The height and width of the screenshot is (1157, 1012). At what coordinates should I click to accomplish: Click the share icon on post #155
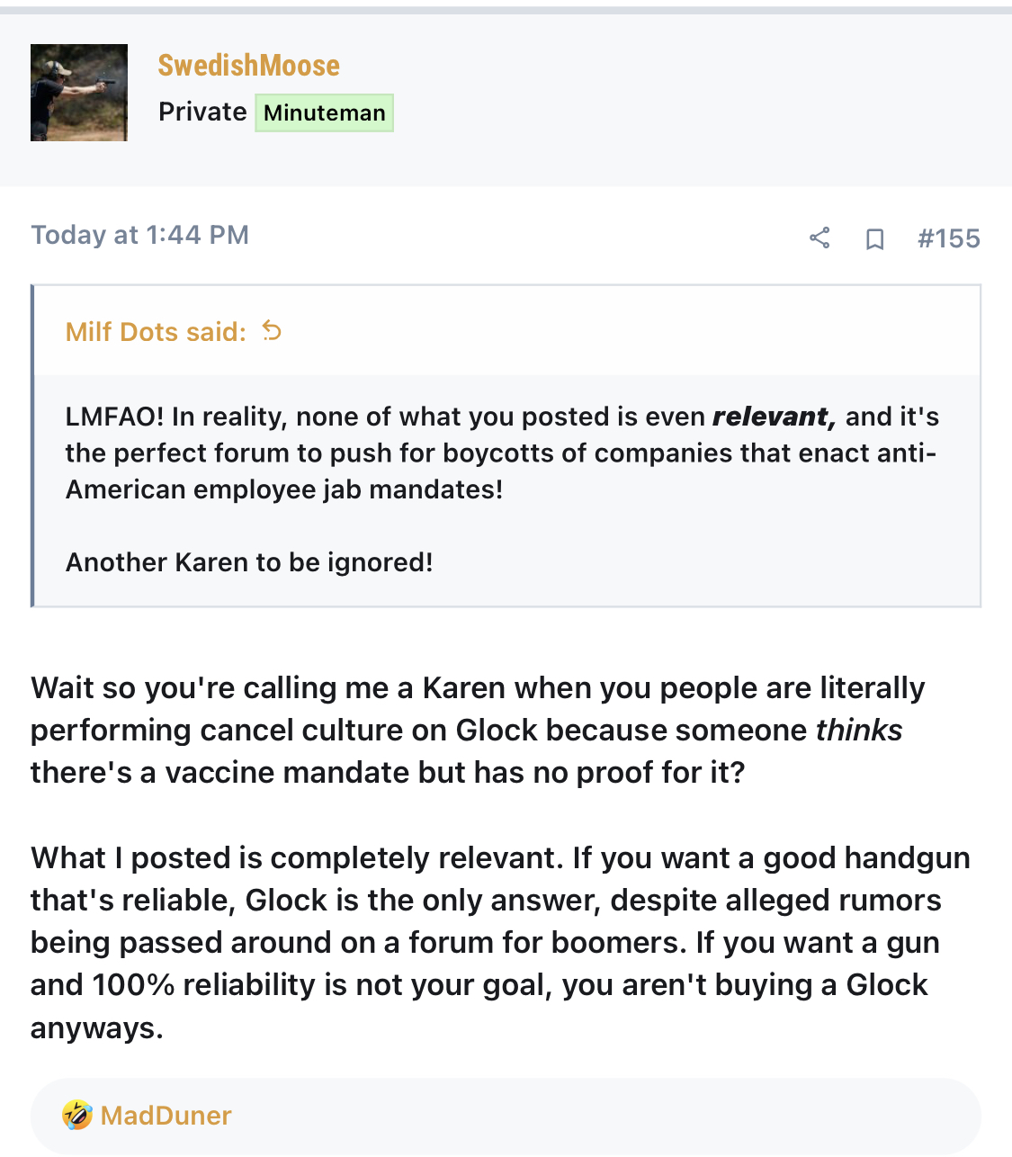pos(819,238)
